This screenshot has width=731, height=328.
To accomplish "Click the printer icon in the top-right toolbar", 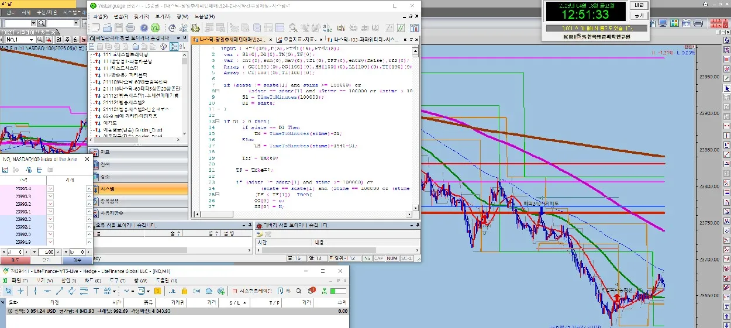I will tap(698, 23).
